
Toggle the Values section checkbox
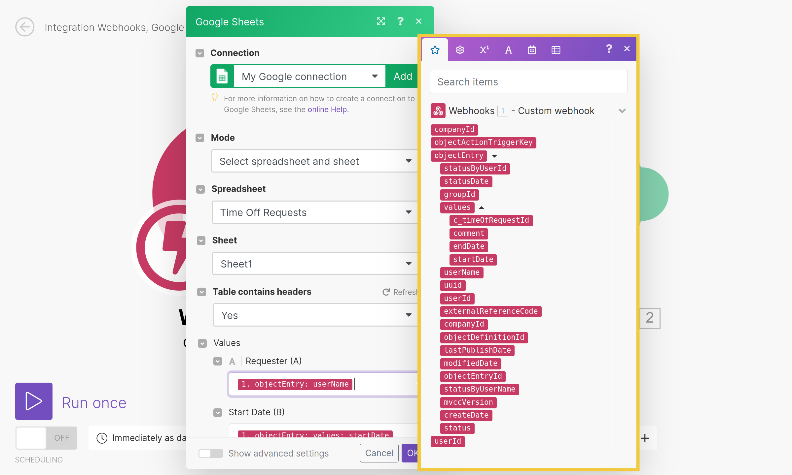(x=202, y=343)
